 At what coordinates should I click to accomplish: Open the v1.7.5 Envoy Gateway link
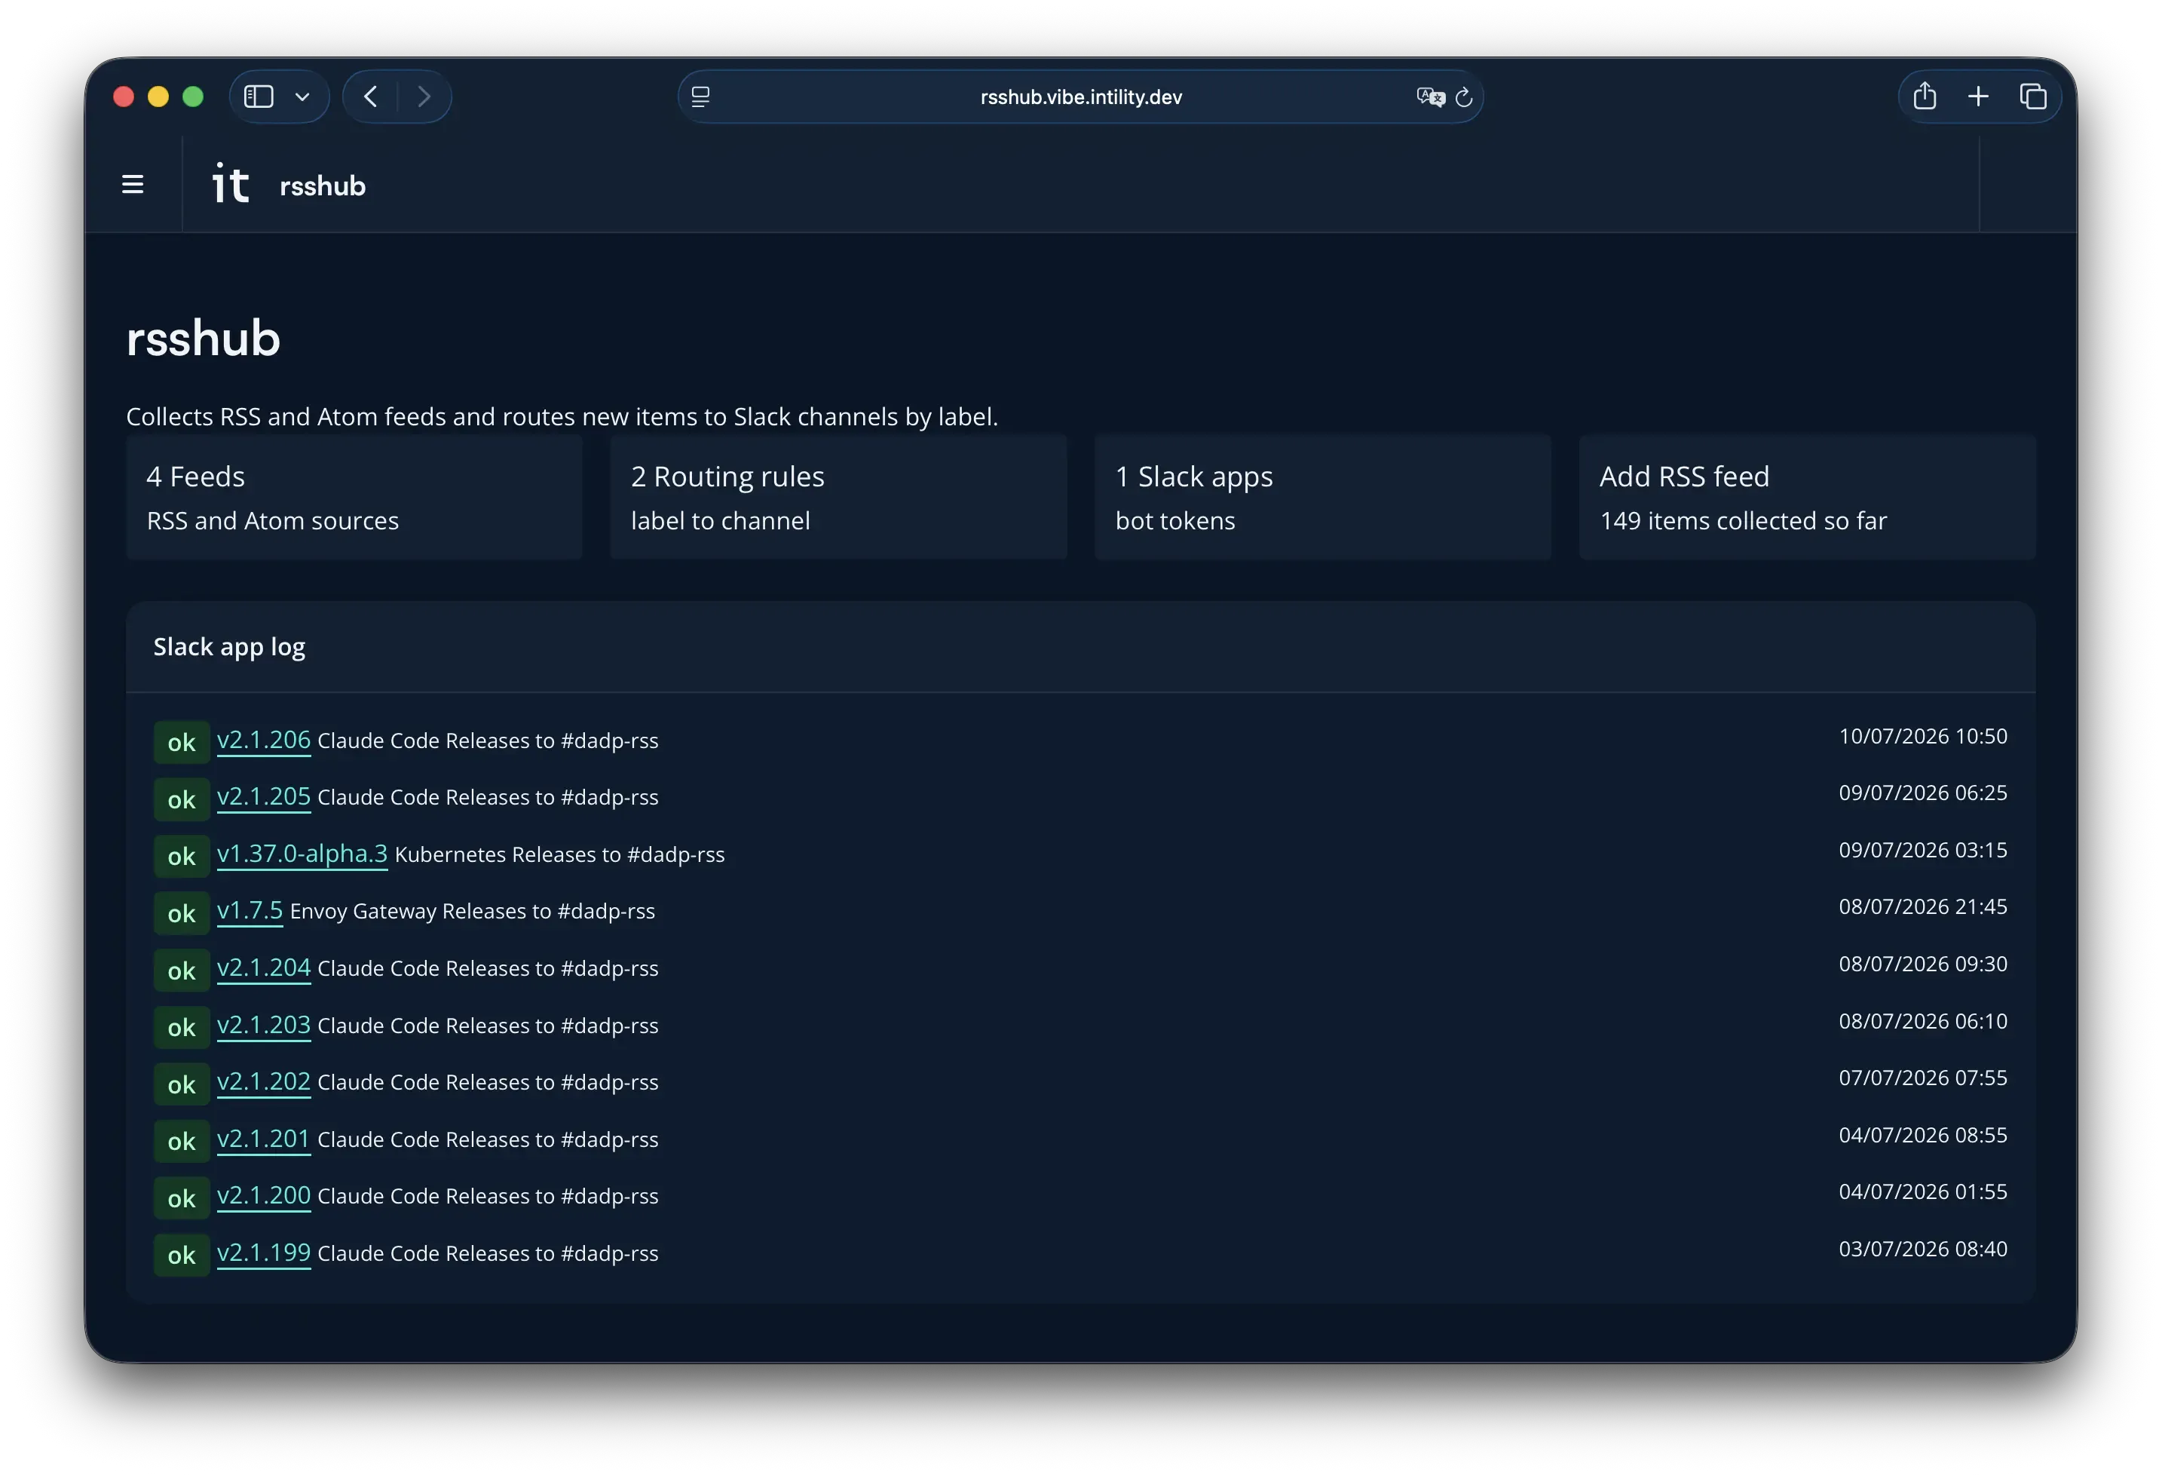(x=250, y=910)
